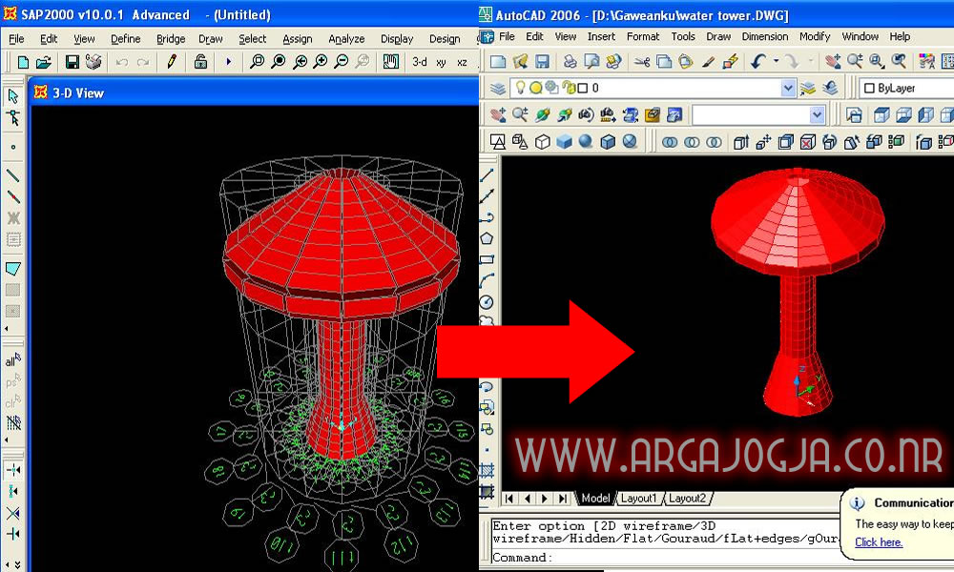The width and height of the screenshot is (954, 572).
Task: Toggle layer 0 freeze sun icon
Action: 535,88
